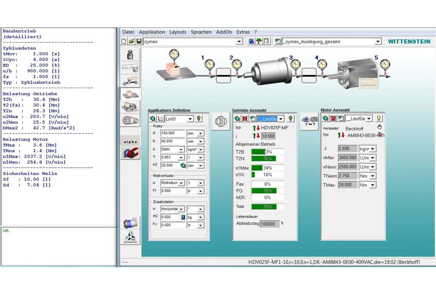Open the Stahl material dropdown
This screenshot has width=436, height=294.
click(181, 150)
